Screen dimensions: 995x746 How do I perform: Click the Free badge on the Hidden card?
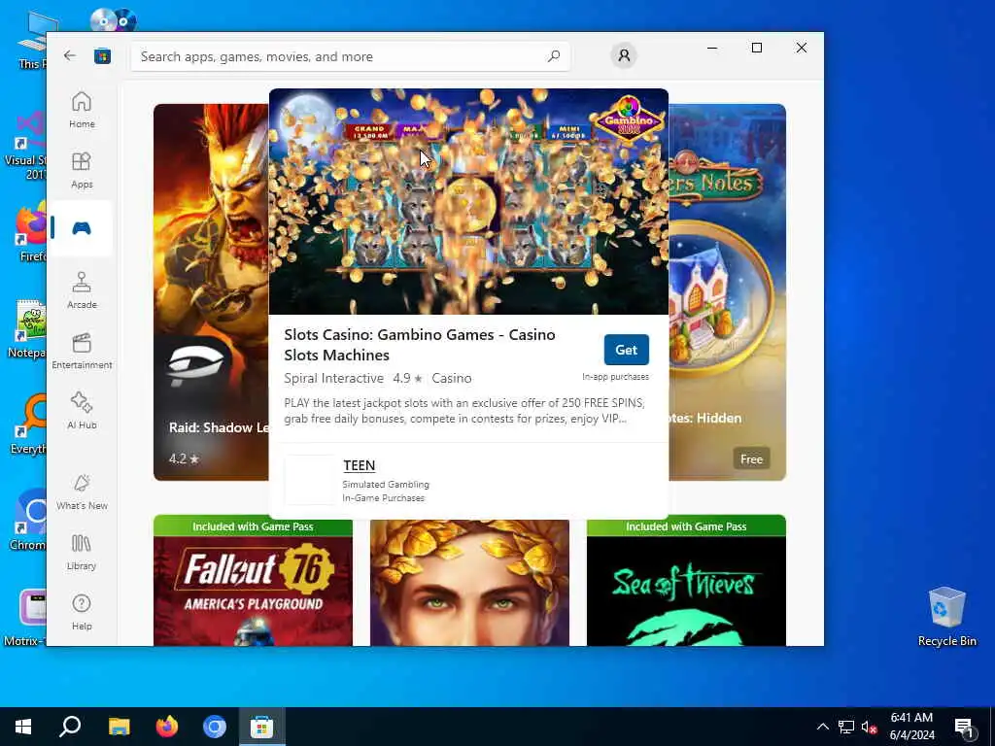(x=751, y=458)
